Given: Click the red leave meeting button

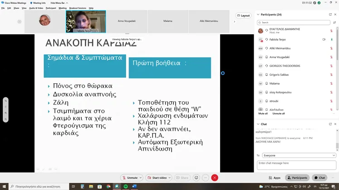Looking at the screenshot, I should click(x=215, y=178).
